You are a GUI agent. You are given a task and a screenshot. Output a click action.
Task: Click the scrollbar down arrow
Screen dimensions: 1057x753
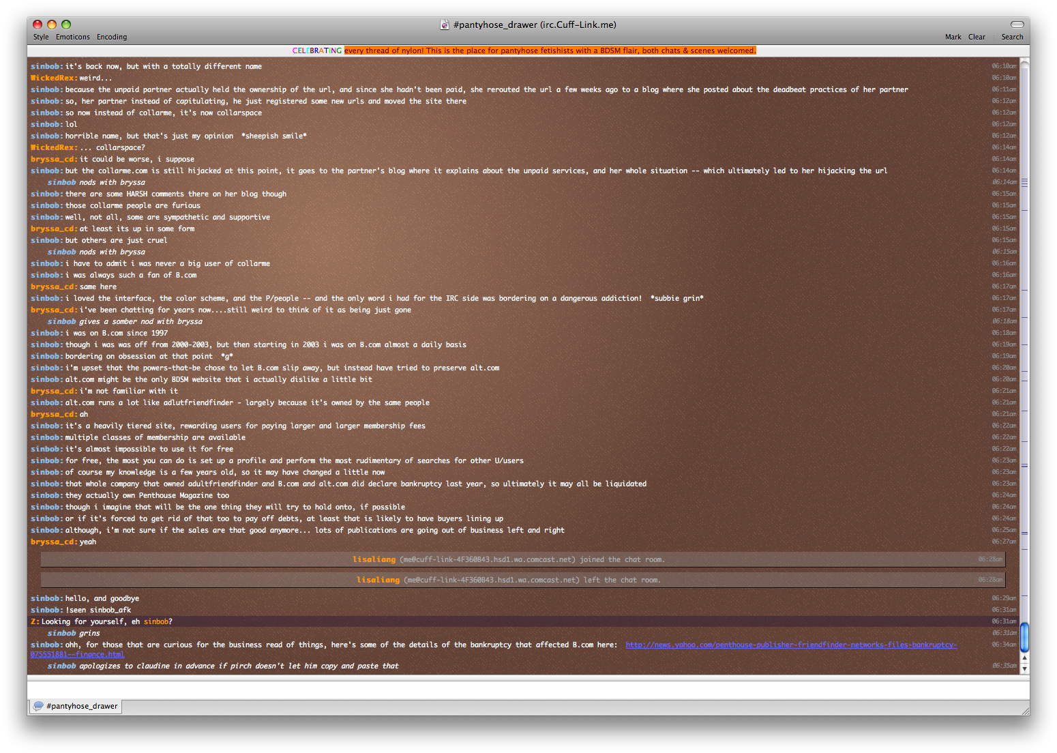coord(1024,668)
